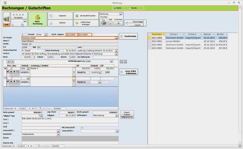Sort by the Nummer column header
243x149 pixels.
click(157, 34)
